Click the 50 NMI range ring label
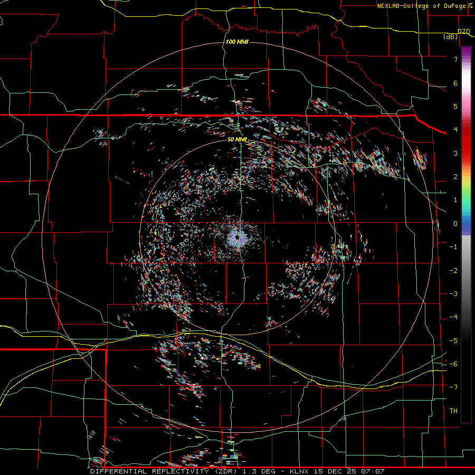Viewport: 475px width, 475px height. (237, 139)
